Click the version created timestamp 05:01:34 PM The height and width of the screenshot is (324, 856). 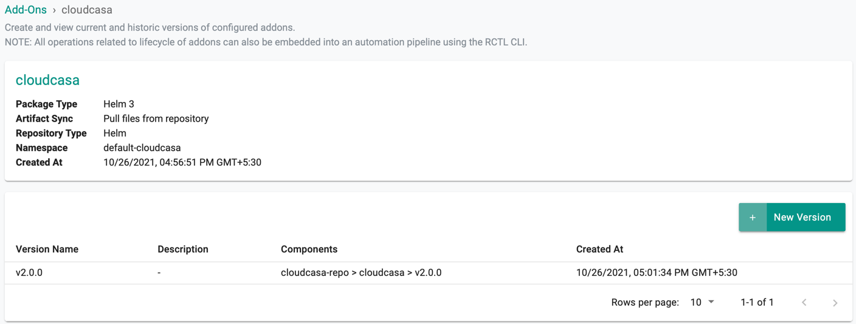(657, 273)
